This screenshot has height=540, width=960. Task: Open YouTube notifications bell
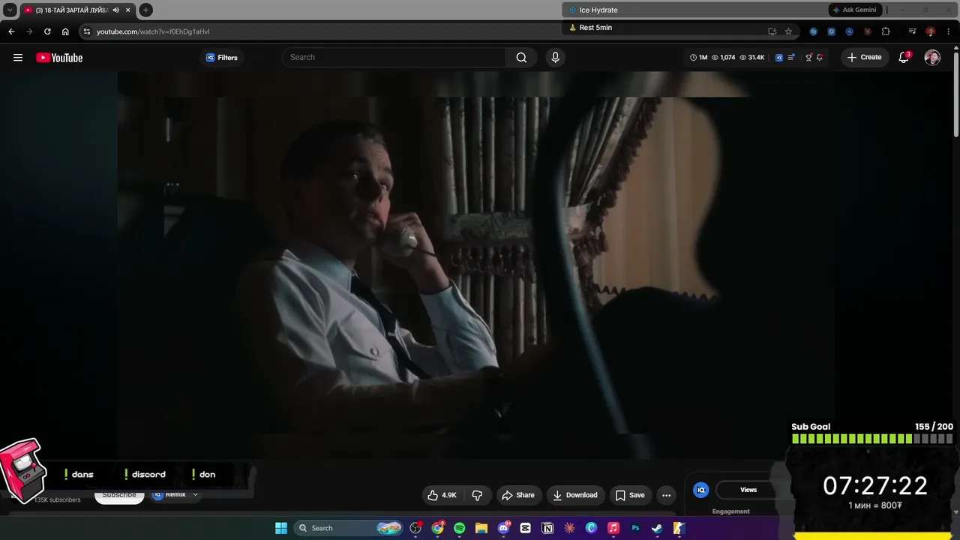click(904, 58)
